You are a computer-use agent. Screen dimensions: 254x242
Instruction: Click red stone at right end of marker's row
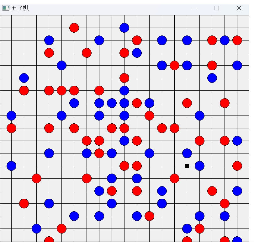pos(237,166)
